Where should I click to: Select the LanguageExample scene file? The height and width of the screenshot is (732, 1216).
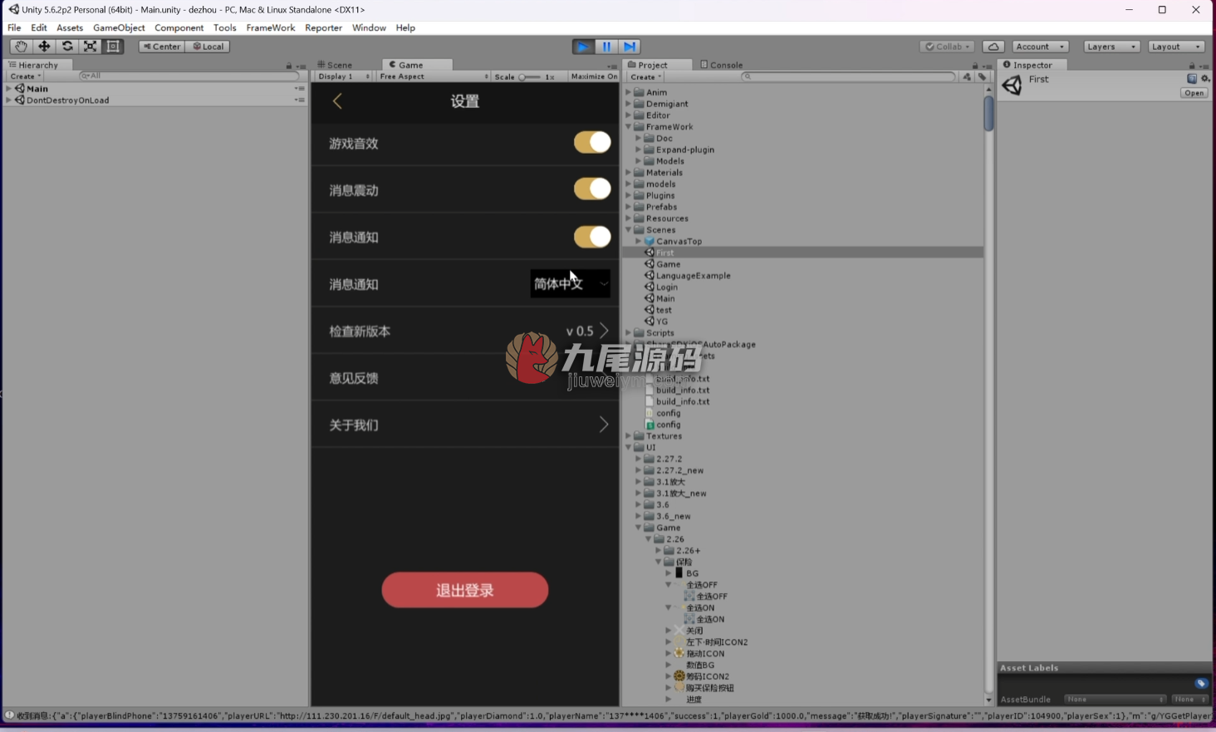pos(694,276)
